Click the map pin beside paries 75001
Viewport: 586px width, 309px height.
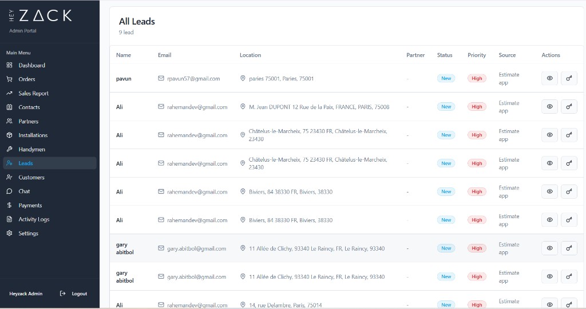(243, 78)
